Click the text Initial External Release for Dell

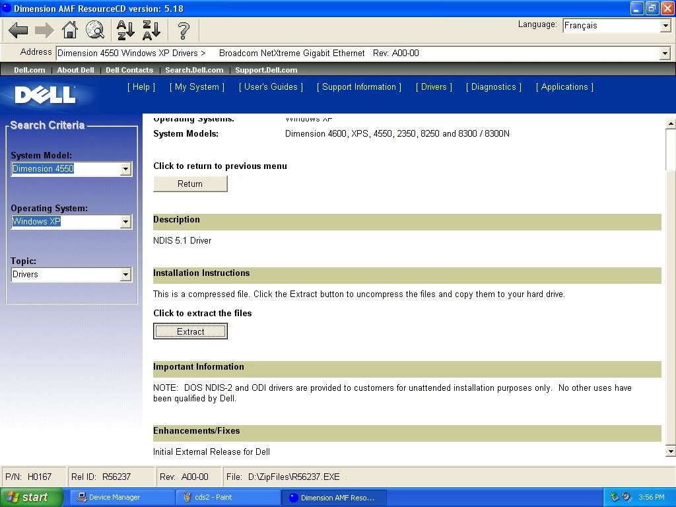[x=212, y=452]
